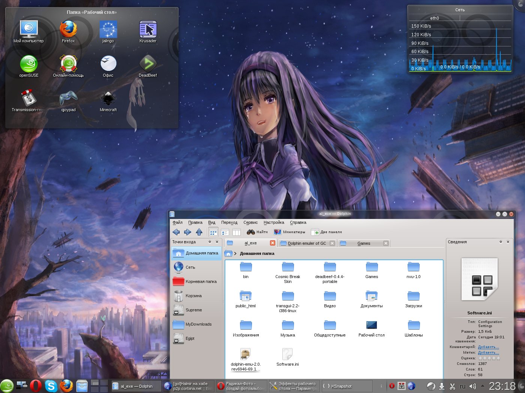
Task: Switch Dolphin to details list view mode
Action: [225, 232]
